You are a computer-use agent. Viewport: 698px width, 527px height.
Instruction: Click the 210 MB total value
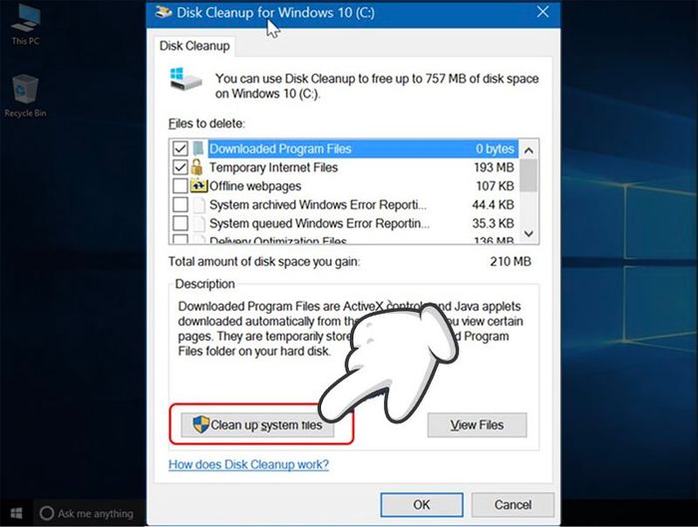point(511,261)
